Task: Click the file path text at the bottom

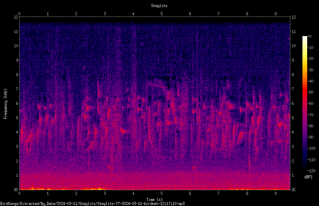Action: [92, 204]
